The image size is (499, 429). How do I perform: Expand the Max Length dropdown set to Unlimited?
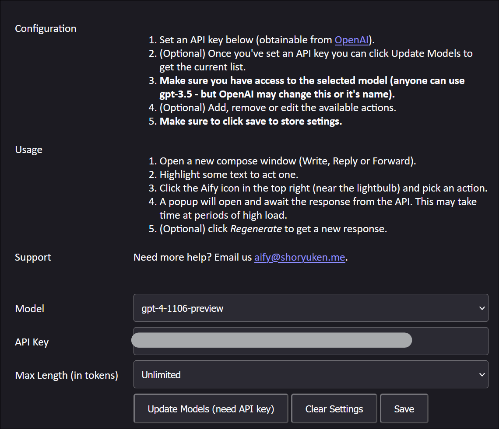(x=306, y=375)
